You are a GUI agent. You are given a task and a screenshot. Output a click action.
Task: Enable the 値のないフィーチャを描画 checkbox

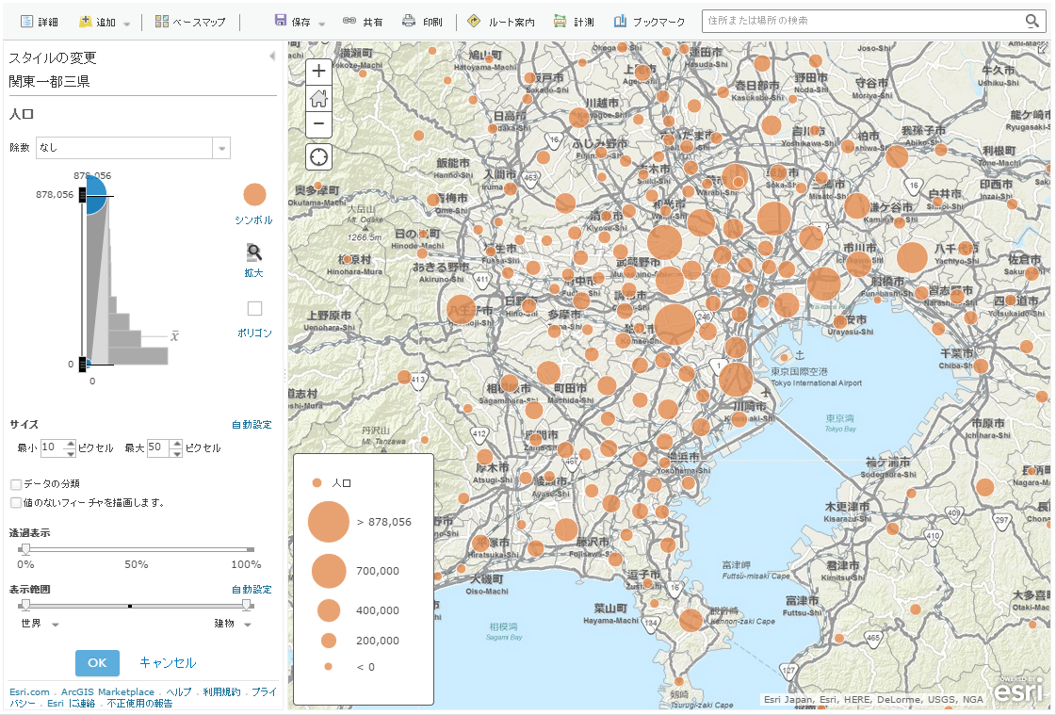[16, 503]
